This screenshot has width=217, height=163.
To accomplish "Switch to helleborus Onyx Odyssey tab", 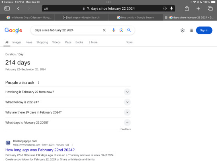I will pyautogui.click(x=27, y=17).
